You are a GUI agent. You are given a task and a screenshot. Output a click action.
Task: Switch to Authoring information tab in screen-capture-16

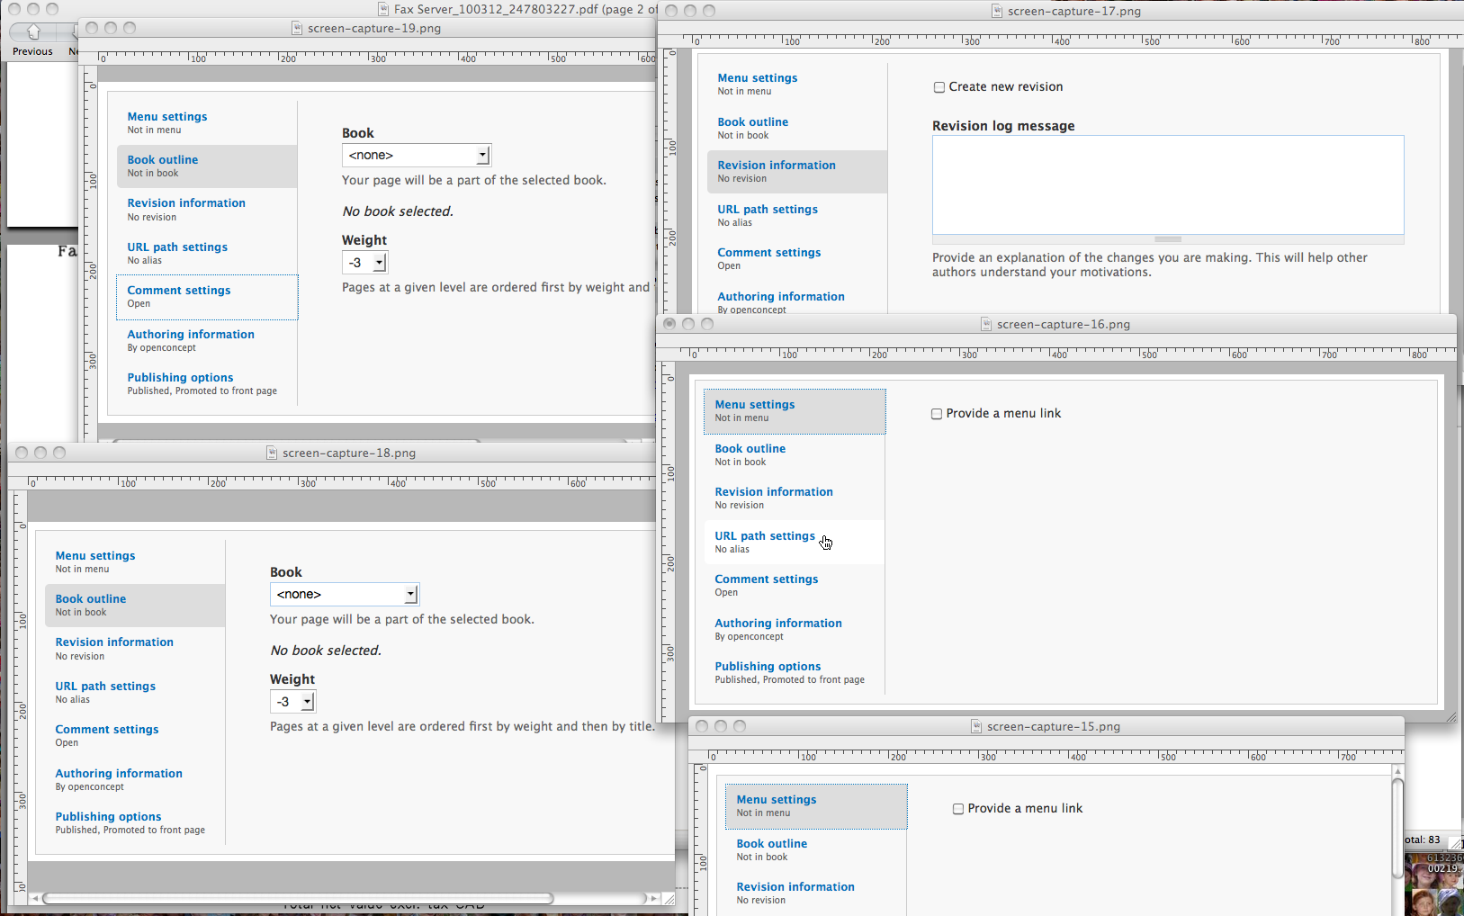coord(795,629)
